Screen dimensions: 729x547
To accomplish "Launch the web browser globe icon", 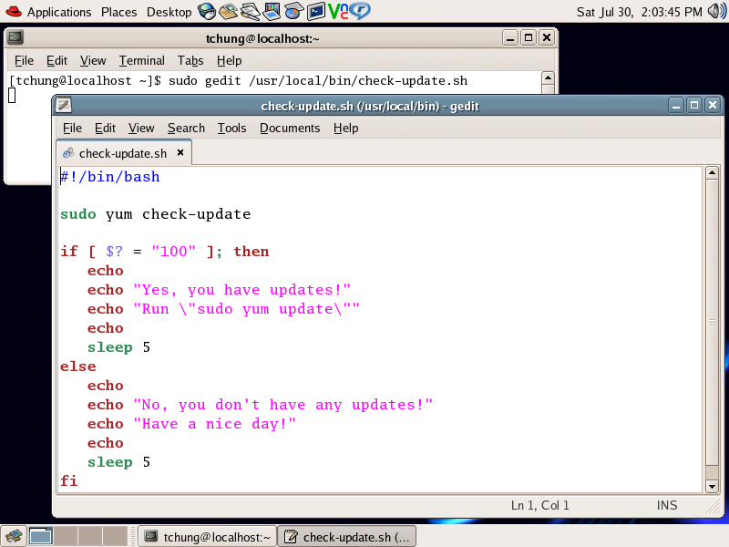I will point(207,11).
